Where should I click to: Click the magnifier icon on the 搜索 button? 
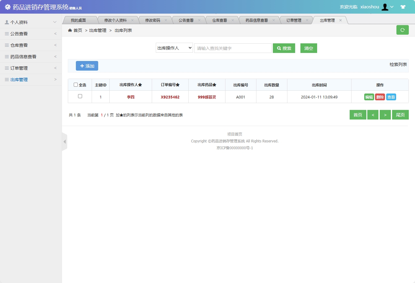[279, 48]
